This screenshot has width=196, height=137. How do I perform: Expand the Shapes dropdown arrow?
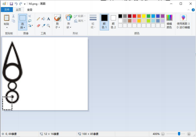pyautogui.click(x=71, y=27)
